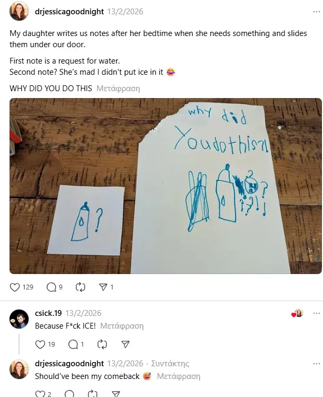The image size is (323, 397).
Task: Repost csick.19's comment
Action: pyautogui.click(x=103, y=345)
